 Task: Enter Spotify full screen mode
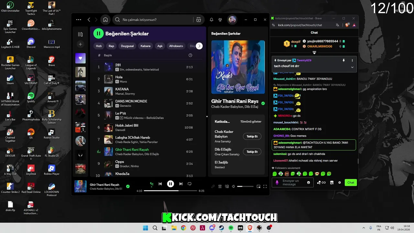[x=265, y=186]
